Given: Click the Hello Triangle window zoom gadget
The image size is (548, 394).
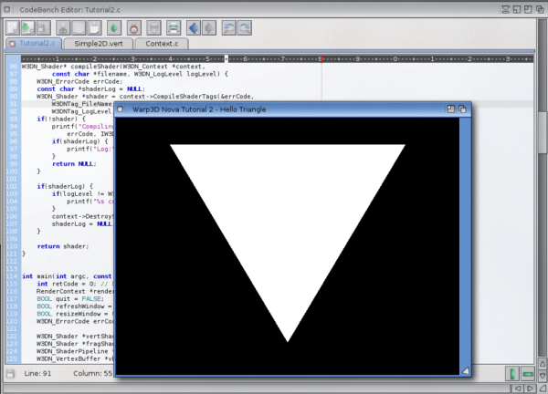Looking at the screenshot, I should (451, 109).
